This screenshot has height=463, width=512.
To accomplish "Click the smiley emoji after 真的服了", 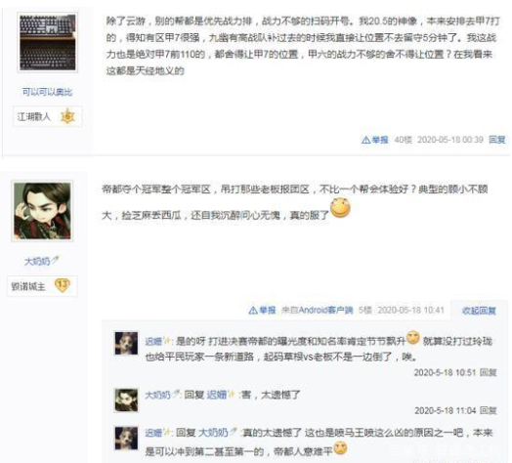I will pyautogui.click(x=340, y=208).
